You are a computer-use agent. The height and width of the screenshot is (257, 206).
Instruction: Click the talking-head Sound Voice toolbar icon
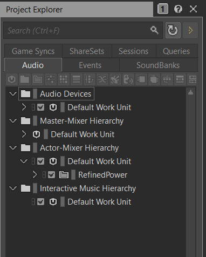tap(128, 79)
